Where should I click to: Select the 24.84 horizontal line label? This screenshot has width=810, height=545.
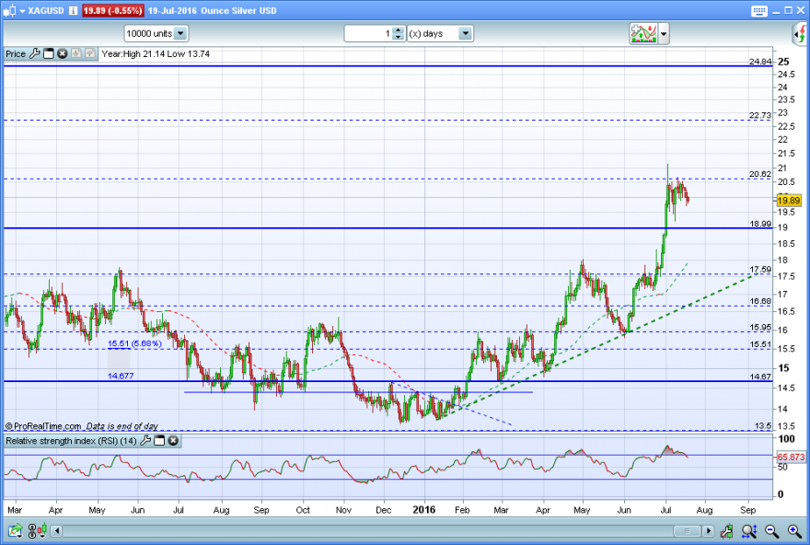pyautogui.click(x=760, y=62)
